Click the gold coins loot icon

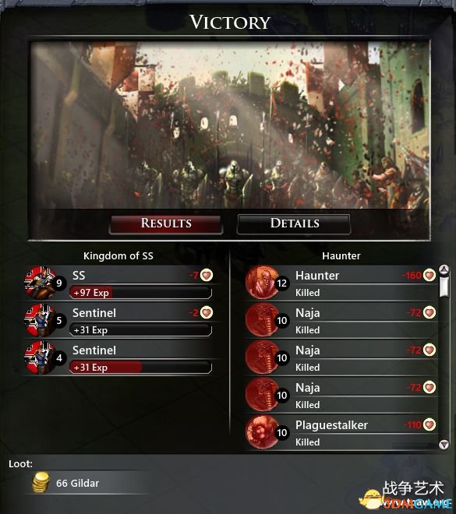pos(41,483)
